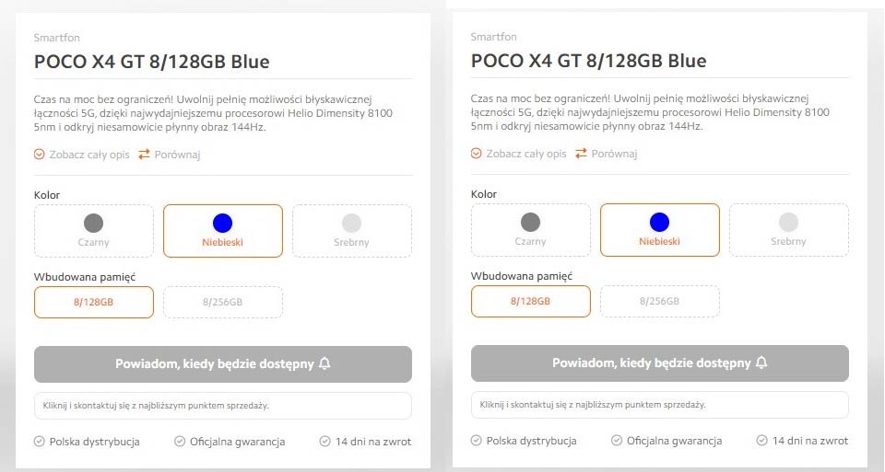Click right nearest sales point contact box
The image size is (885, 472).
660,405
